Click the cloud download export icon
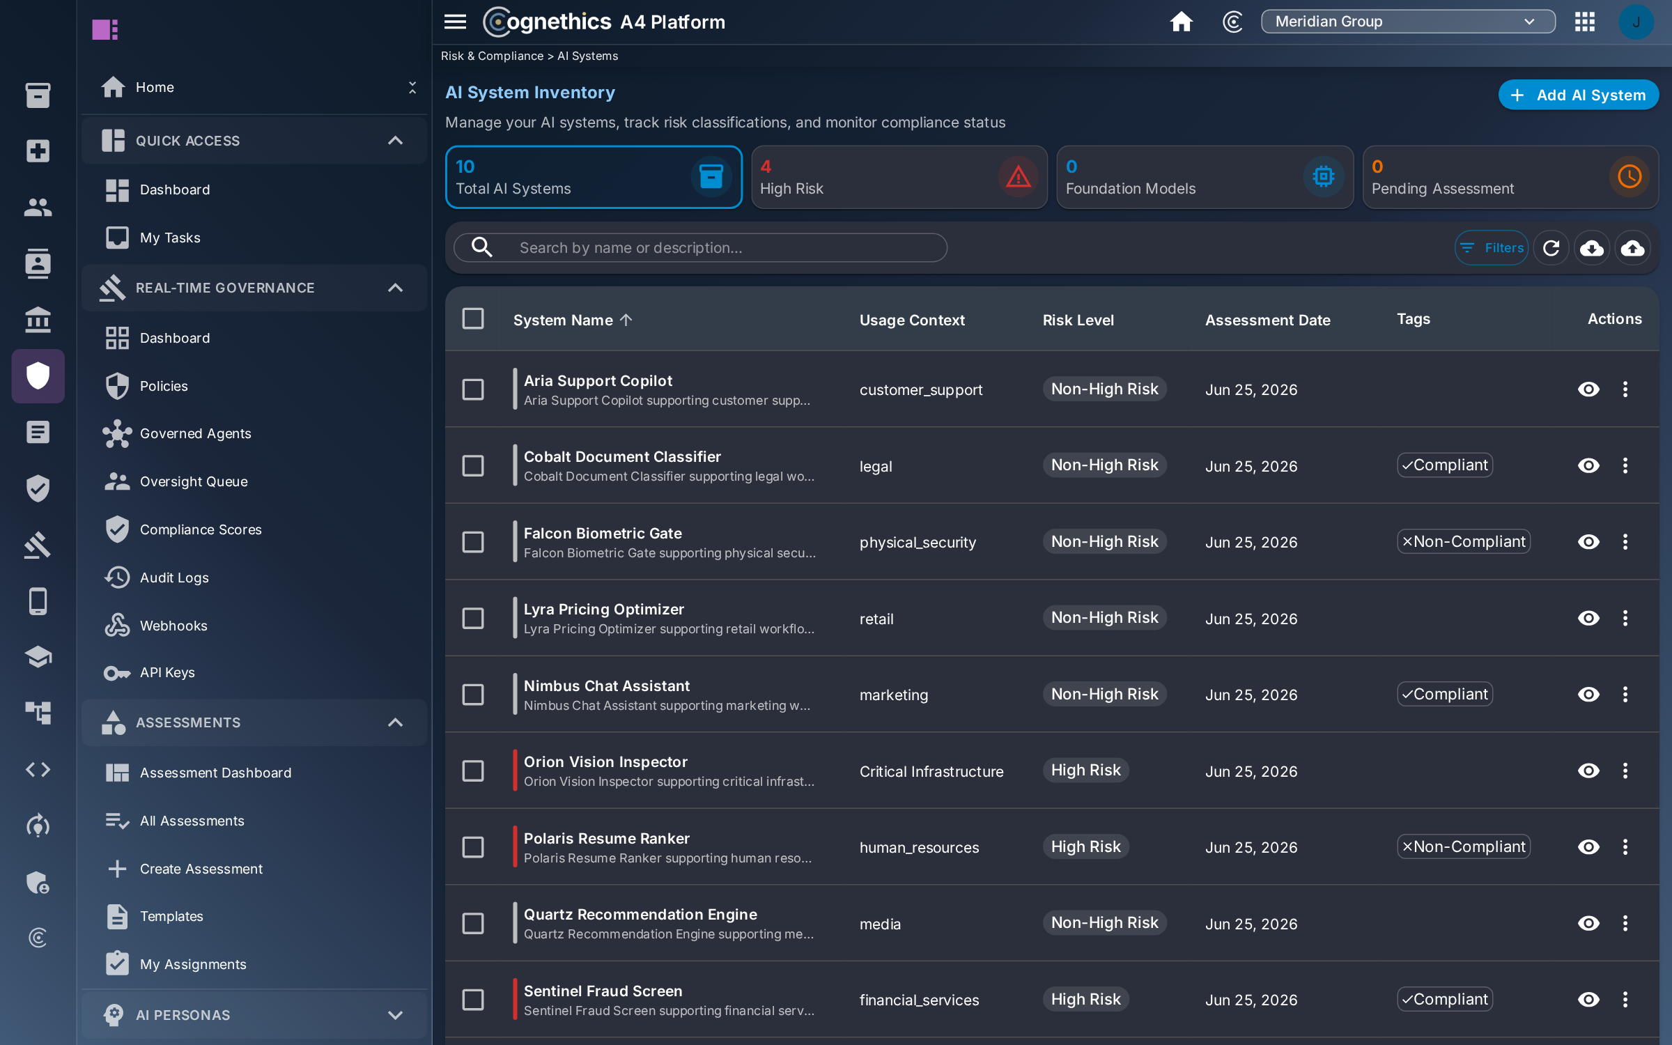 tap(1592, 248)
